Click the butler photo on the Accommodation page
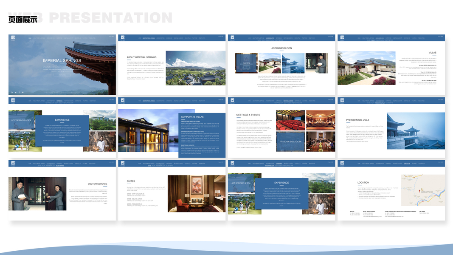The width and height of the screenshot is (453, 255). (317, 63)
